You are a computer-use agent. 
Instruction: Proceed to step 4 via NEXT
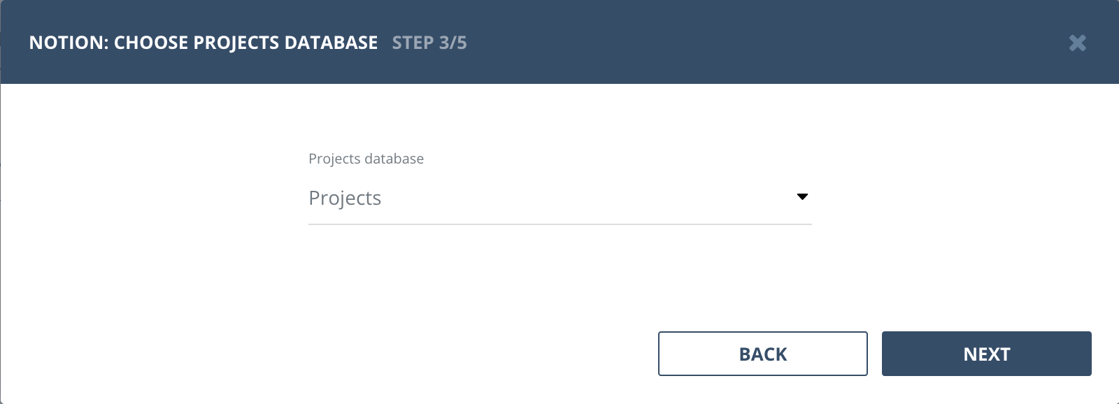(x=986, y=354)
